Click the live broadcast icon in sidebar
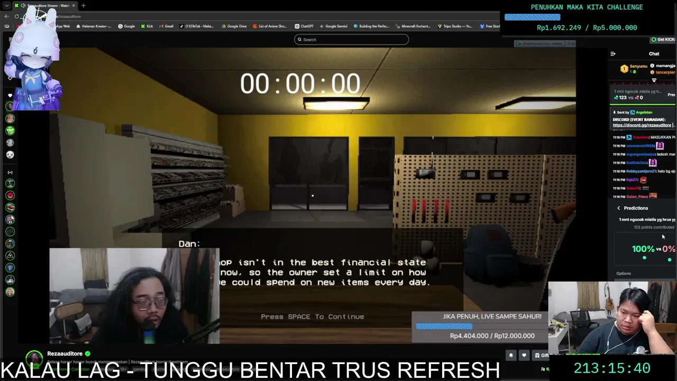This screenshot has width=677, height=381. tap(10, 173)
